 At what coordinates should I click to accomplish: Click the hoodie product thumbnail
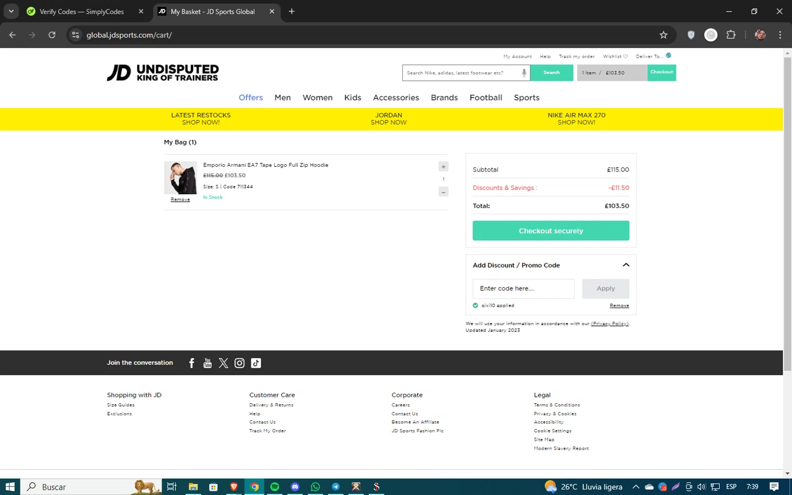181,178
